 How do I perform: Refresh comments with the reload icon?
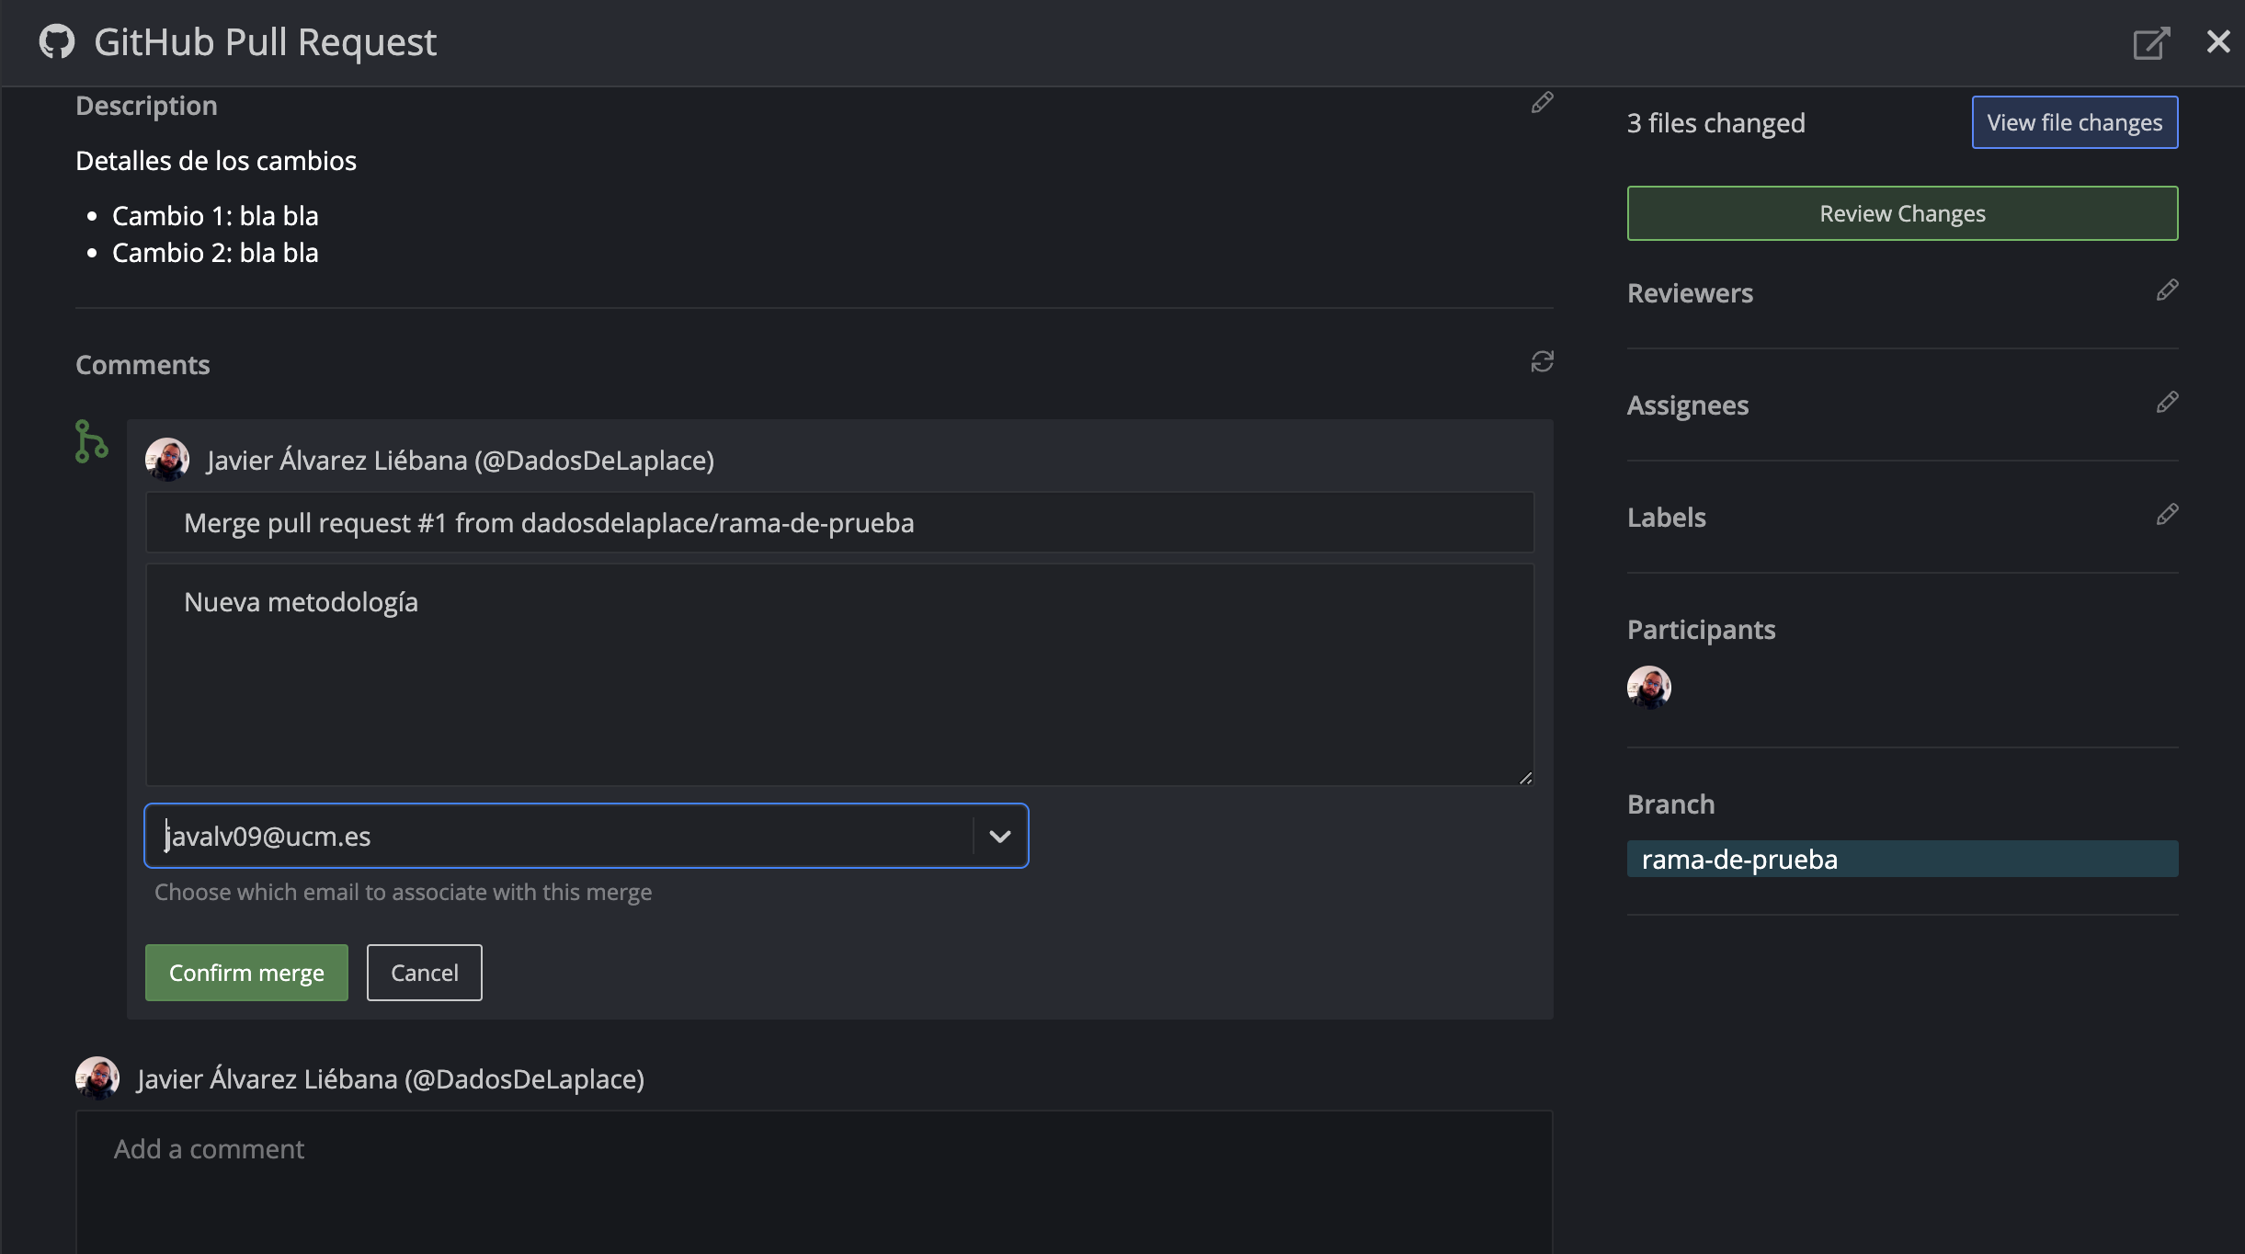(x=1542, y=361)
